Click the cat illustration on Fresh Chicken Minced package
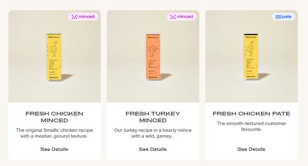308x166 pixels. click(x=54, y=50)
